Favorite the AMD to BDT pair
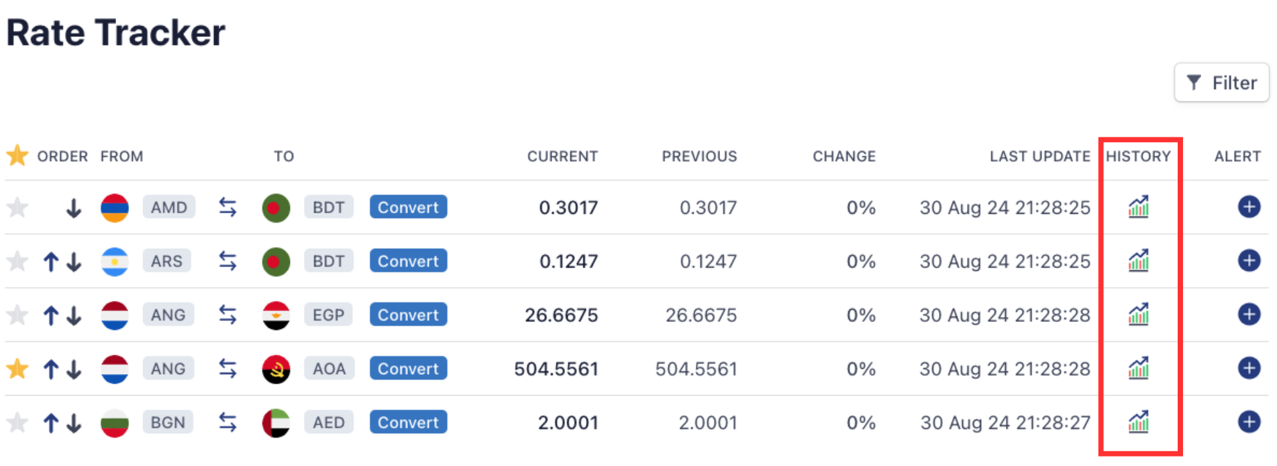The width and height of the screenshot is (1277, 466). point(17,208)
